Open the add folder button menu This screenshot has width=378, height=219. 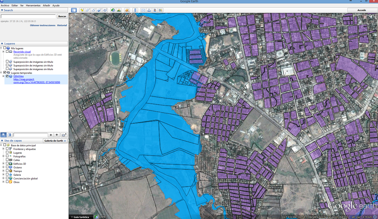[64, 135]
